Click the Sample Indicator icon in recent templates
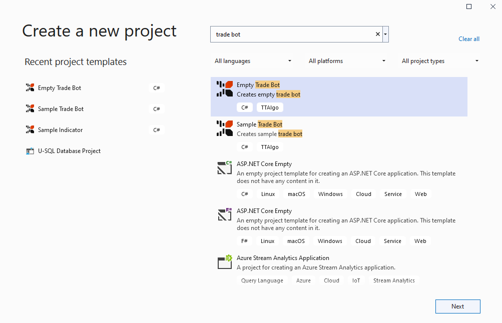 tap(30, 130)
